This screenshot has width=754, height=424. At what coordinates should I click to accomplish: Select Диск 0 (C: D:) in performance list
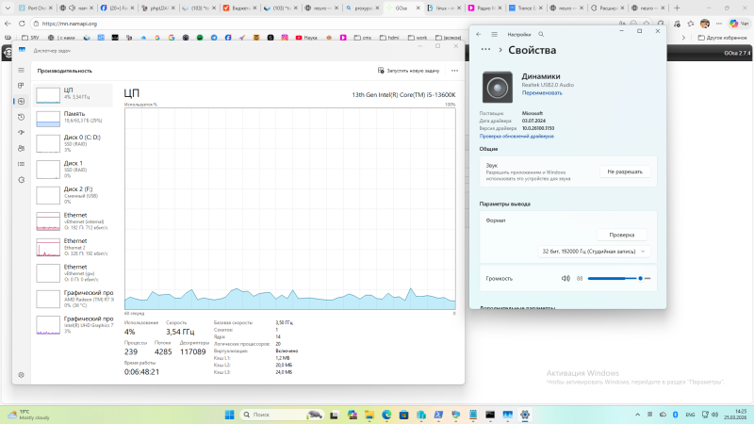(74, 143)
